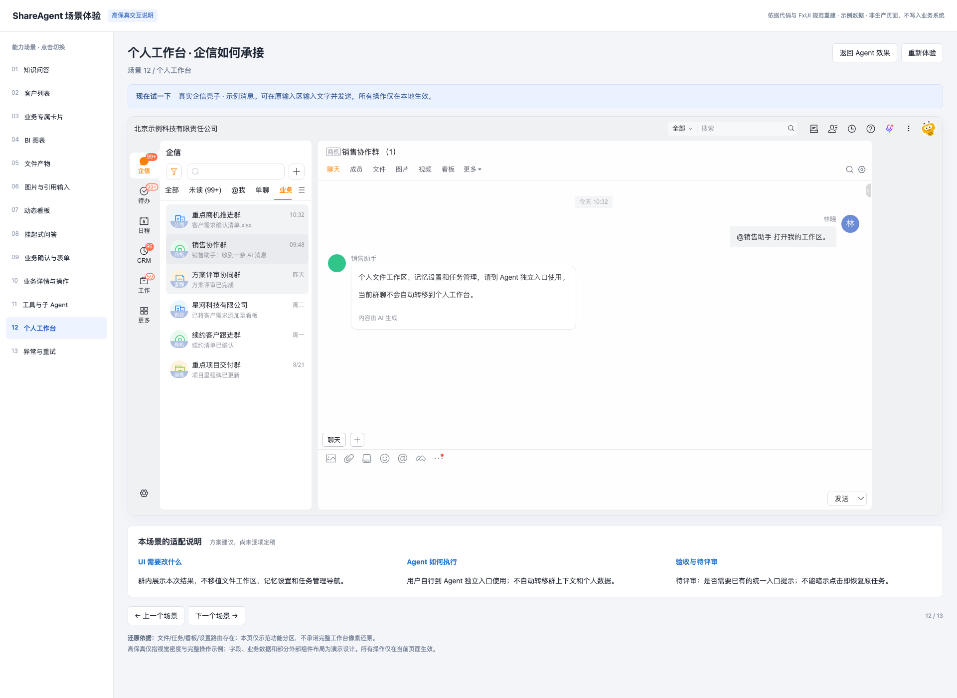
Task: Click the plus button beside 聊天 chip
Action: pos(357,440)
